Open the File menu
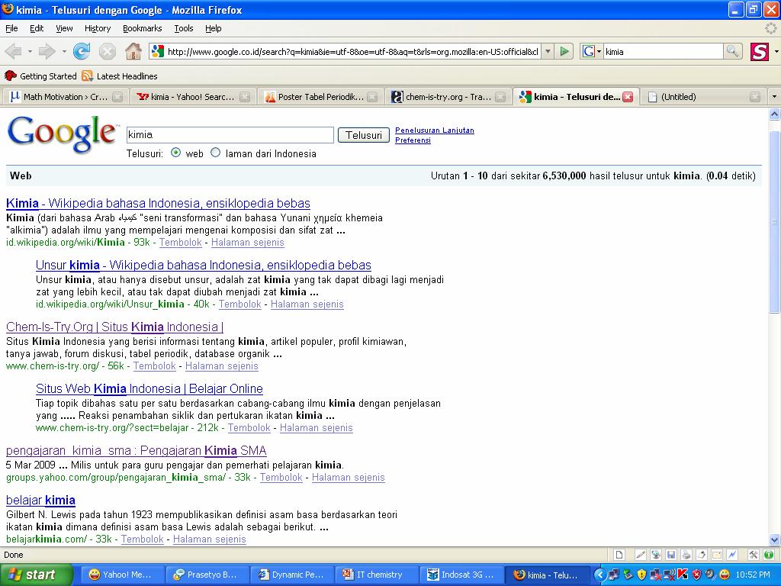Viewport: 781px width, 586px height. pyautogui.click(x=11, y=28)
